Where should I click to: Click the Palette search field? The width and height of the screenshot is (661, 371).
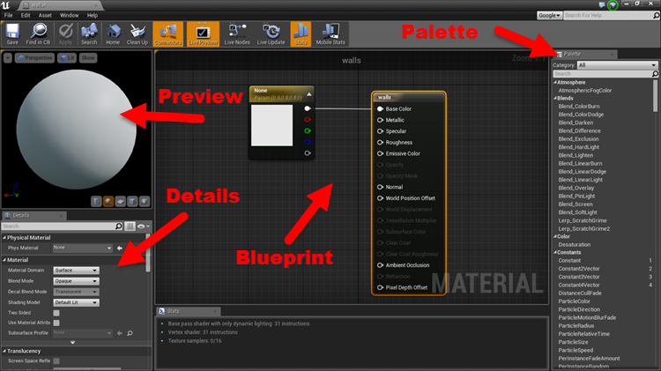(605, 74)
